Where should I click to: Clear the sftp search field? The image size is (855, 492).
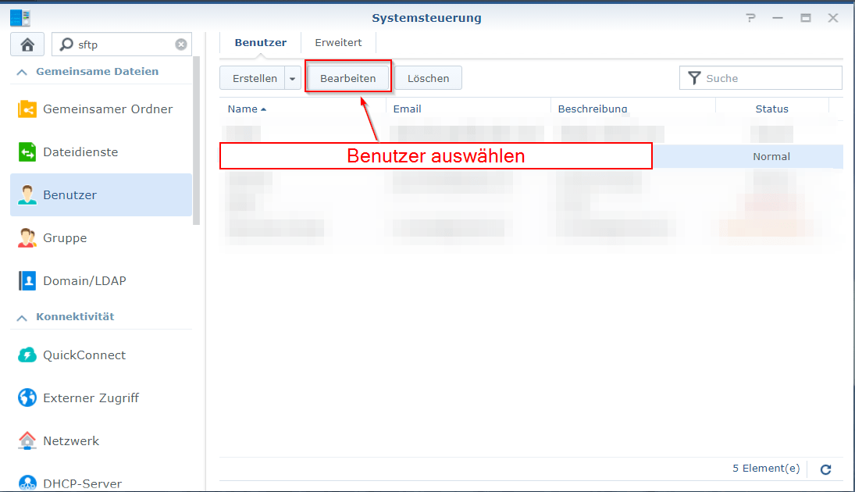click(x=180, y=44)
